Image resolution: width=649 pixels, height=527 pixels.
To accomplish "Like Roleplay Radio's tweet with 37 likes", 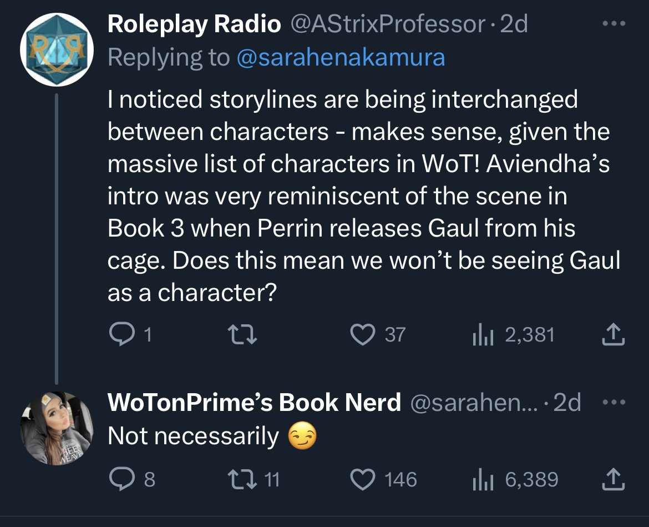I will coord(364,335).
